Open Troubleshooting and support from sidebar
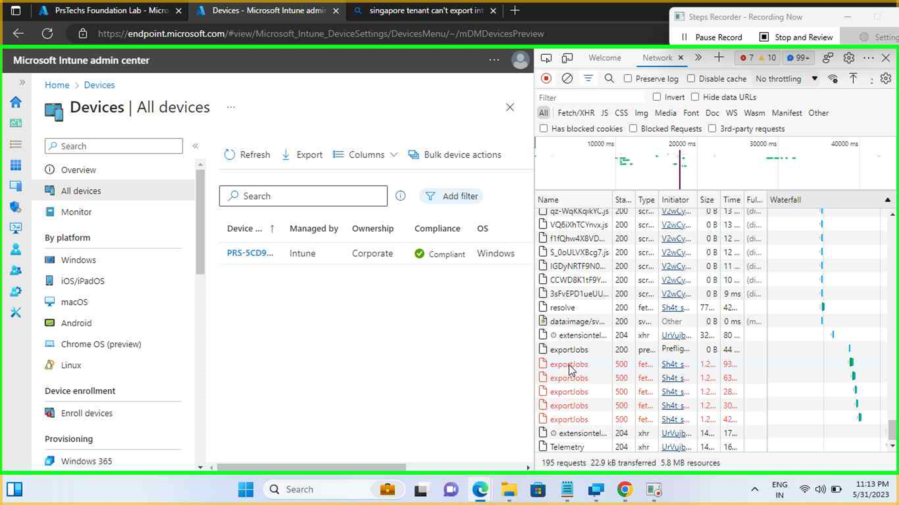The width and height of the screenshot is (899, 505). coord(16,312)
